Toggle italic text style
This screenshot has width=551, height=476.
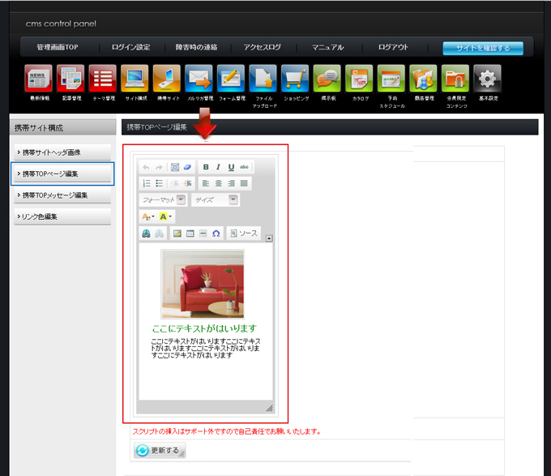click(x=218, y=167)
